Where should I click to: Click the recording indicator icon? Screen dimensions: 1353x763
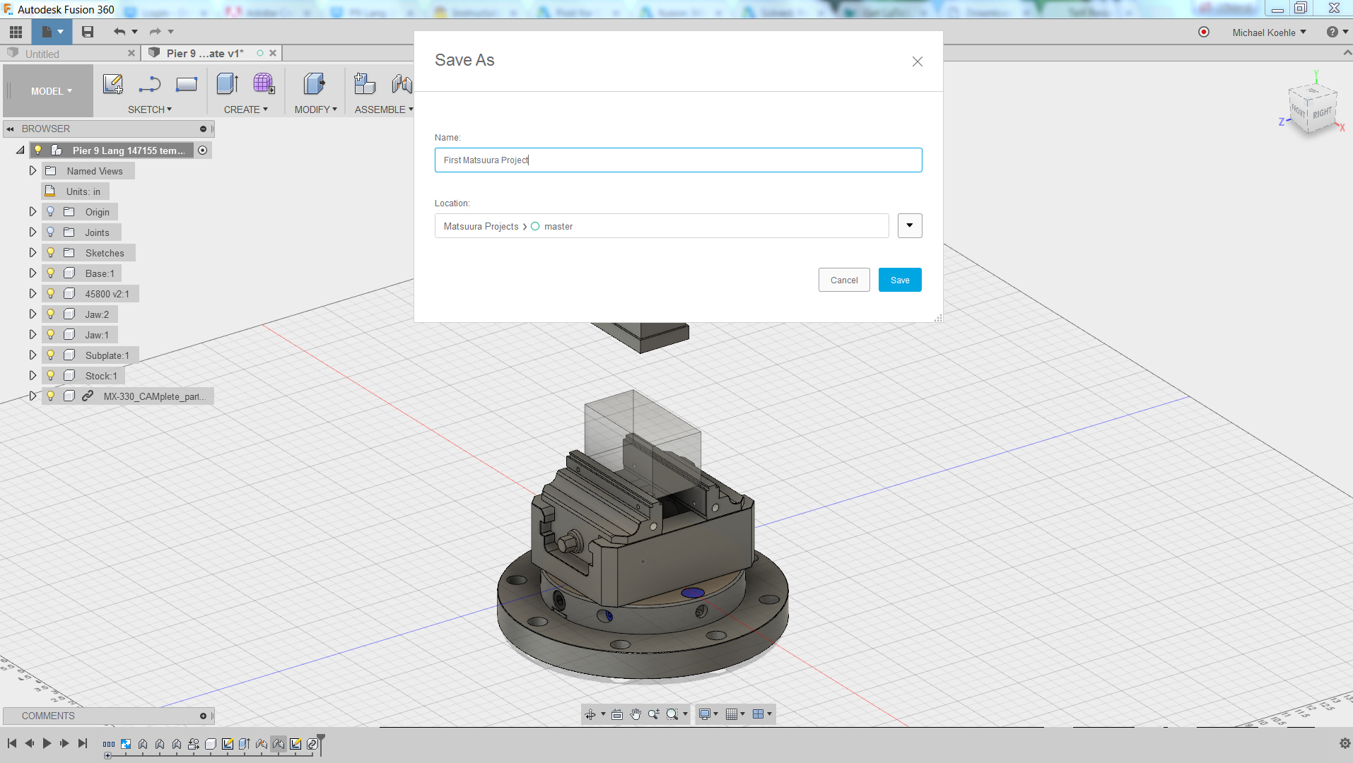[1204, 32]
